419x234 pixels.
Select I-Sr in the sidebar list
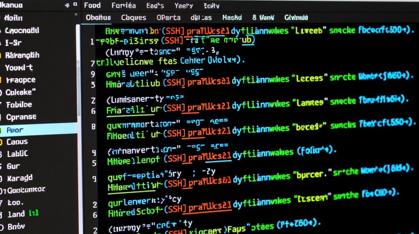13,43
